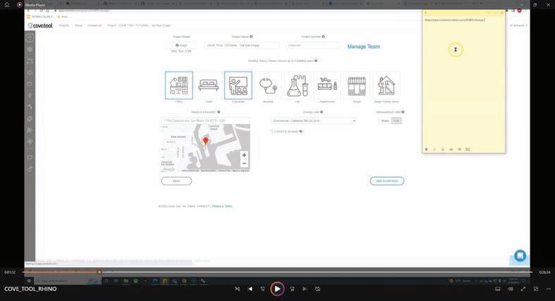Switch measurement units to Metric

pyautogui.click(x=385, y=121)
